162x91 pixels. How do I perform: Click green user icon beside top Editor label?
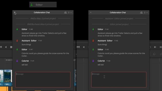pyautogui.click(x=32, y=5)
